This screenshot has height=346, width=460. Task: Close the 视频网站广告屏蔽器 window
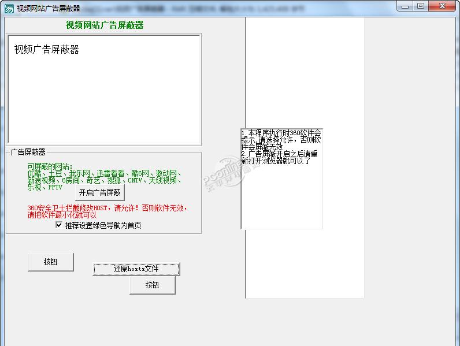point(442,6)
